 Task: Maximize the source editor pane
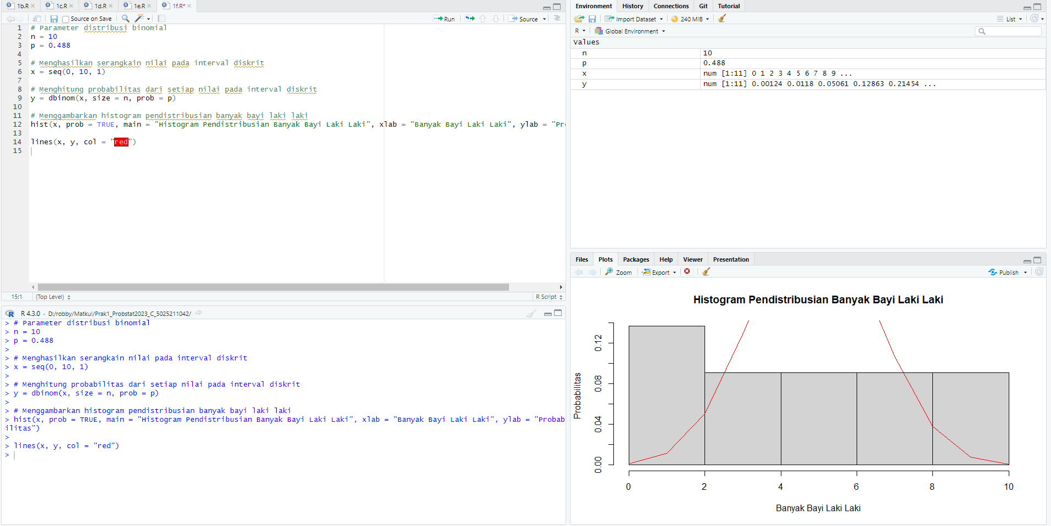tap(557, 7)
